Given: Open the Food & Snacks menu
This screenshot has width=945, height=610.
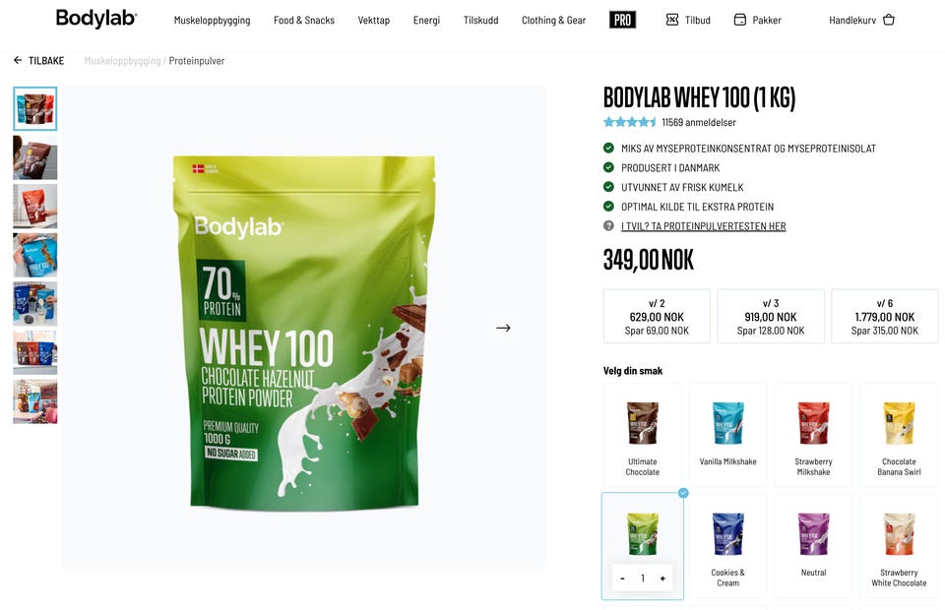Looking at the screenshot, I should point(304,20).
